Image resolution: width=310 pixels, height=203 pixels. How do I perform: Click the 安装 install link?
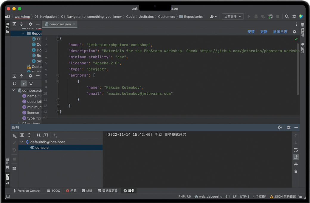point(251,32)
